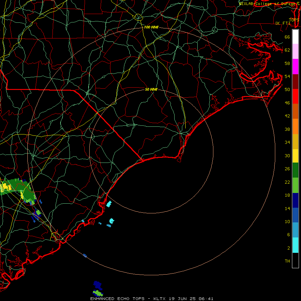
Task: Click the legend value 34
Action: pos(287,142)
